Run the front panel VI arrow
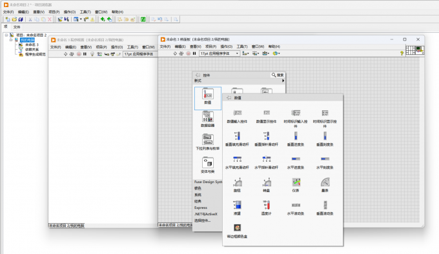439x254 pixels. tap(175, 54)
